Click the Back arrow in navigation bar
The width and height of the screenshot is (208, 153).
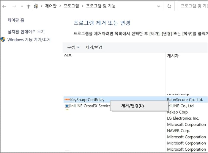4,6
